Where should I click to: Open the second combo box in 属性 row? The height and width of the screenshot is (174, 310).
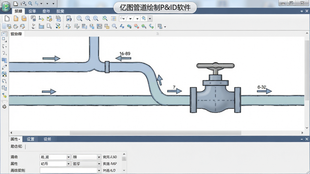(x=86, y=164)
